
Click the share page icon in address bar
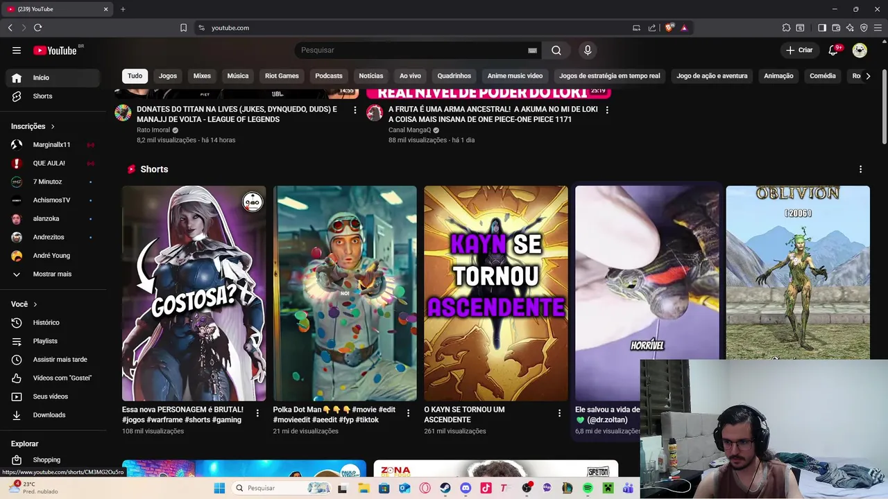(652, 28)
